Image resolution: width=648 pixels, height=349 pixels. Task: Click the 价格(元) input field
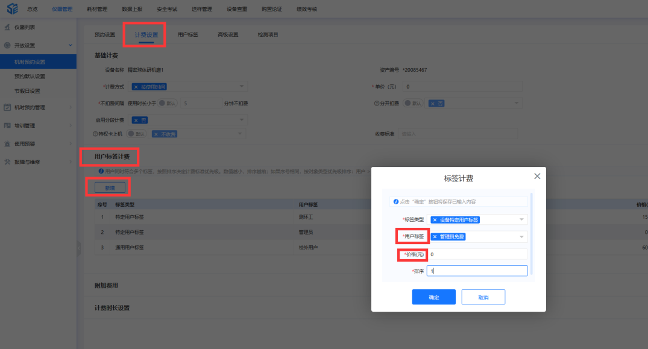[477, 254]
